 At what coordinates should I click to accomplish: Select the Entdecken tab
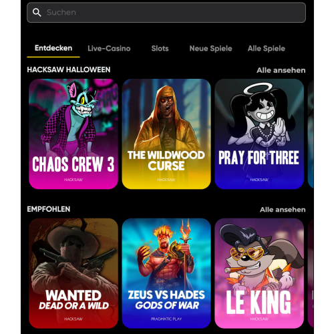click(53, 48)
